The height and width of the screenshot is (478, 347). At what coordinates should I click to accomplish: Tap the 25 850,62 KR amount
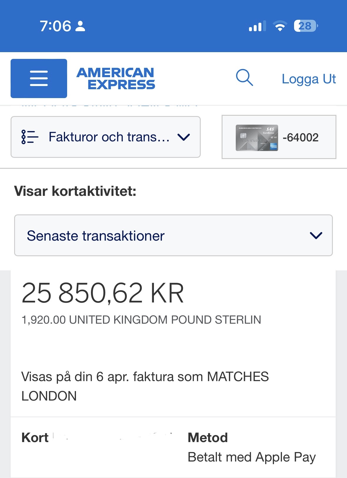point(103,293)
